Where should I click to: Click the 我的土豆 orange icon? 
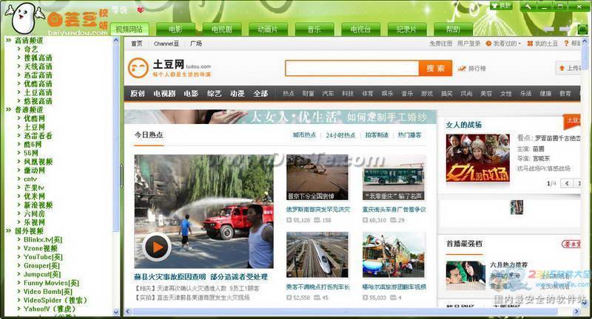(x=530, y=44)
